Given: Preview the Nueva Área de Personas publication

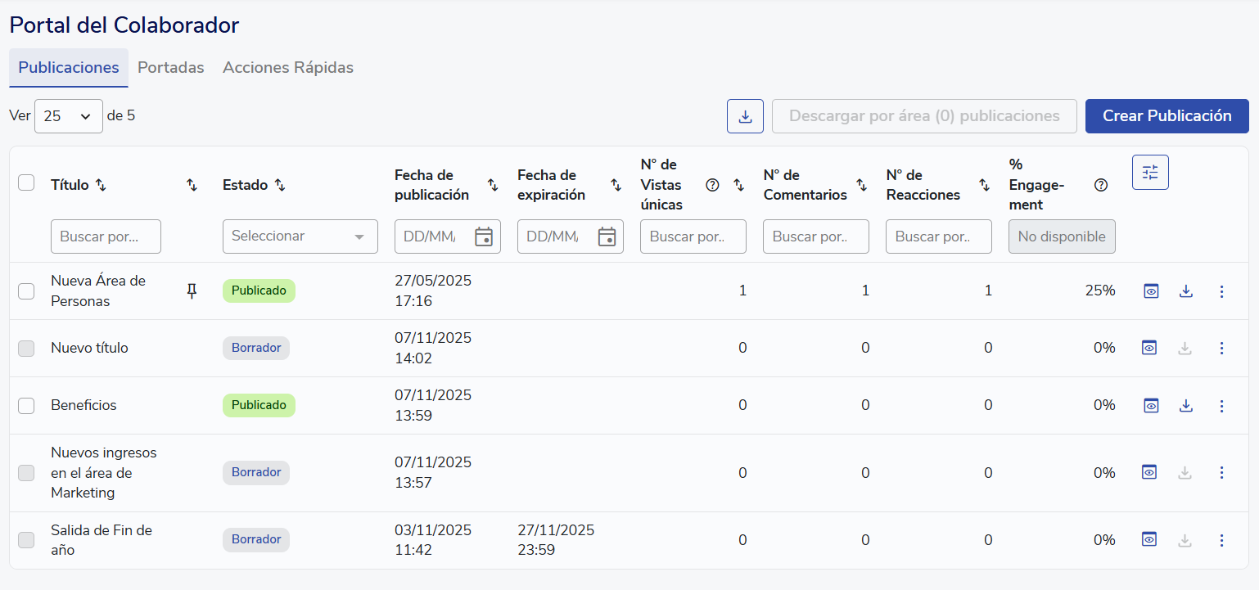Looking at the screenshot, I should 1151,291.
